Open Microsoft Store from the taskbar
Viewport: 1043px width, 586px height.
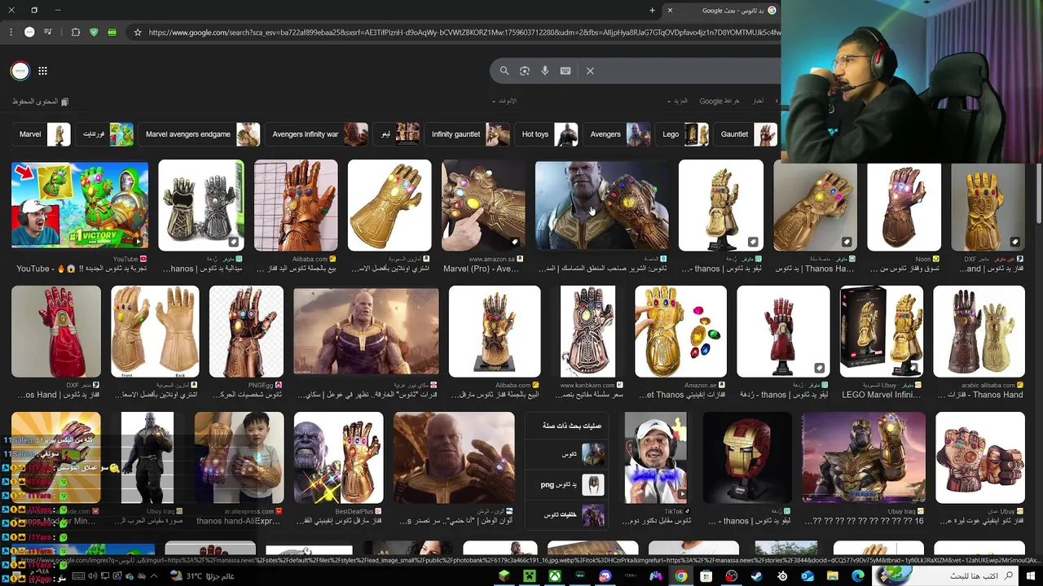point(706,576)
